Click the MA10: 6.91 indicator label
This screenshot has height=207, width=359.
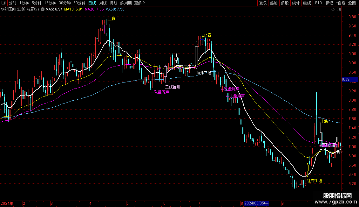(73, 10)
